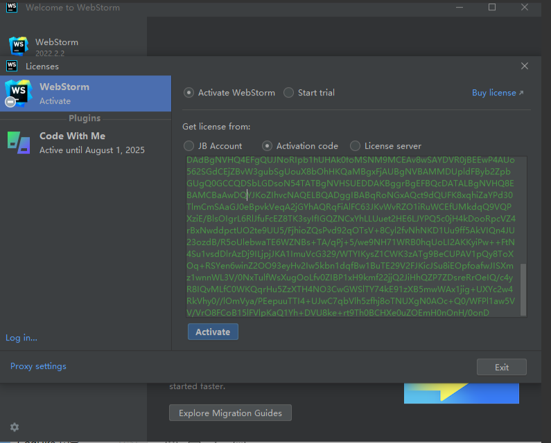Choose JB Account as license source

213,145
